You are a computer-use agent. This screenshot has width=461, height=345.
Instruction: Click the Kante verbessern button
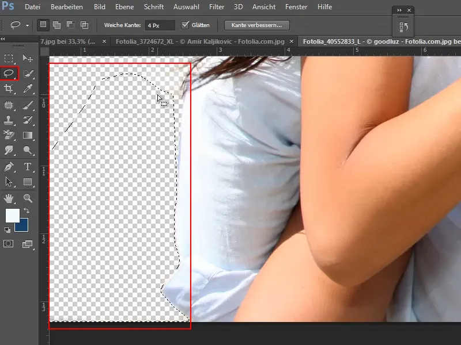[x=256, y=25]
